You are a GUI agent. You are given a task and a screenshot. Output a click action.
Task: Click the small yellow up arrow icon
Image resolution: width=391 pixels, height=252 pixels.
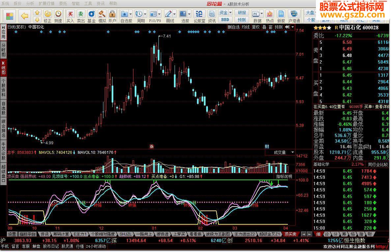coord(37,13)
